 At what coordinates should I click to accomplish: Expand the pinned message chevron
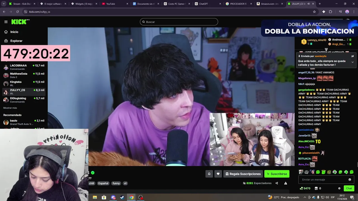tap(352, 62)
